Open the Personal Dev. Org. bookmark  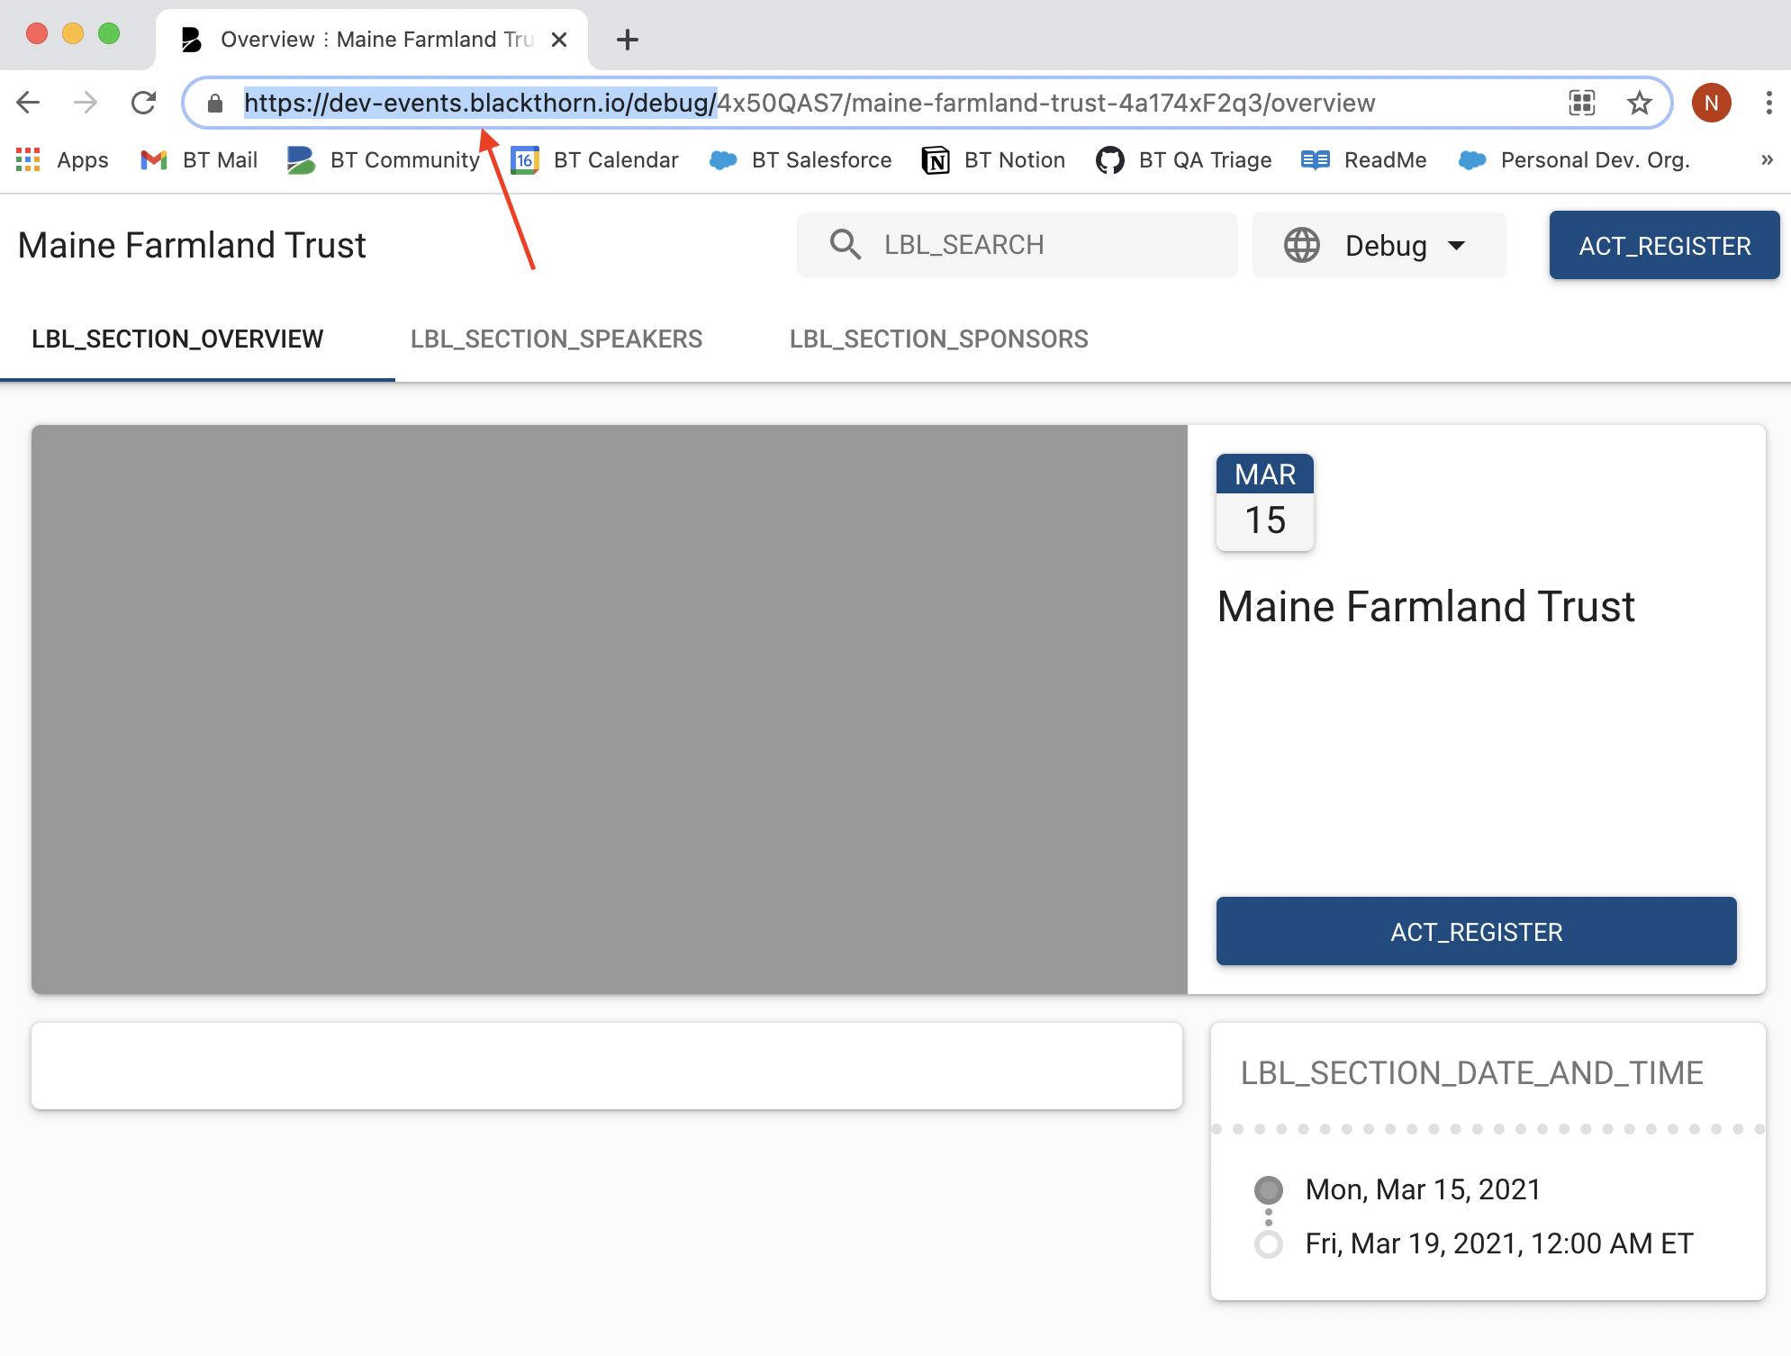click(1573, 160)
